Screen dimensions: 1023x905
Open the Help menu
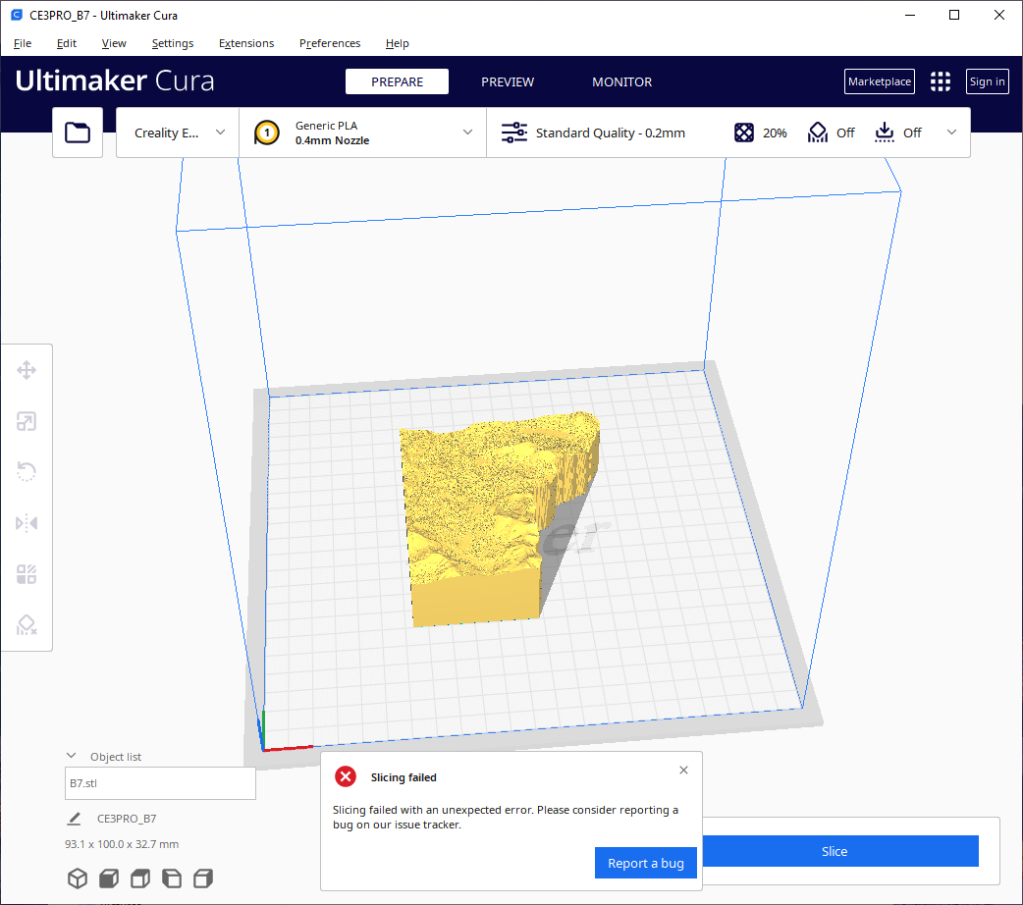click(x=397, y=43)
